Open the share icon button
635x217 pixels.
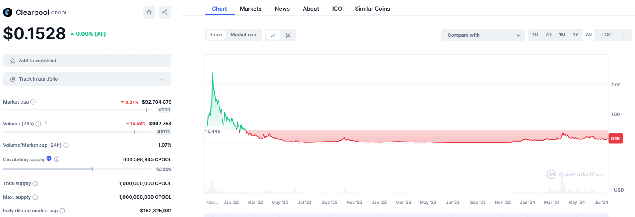165,12
